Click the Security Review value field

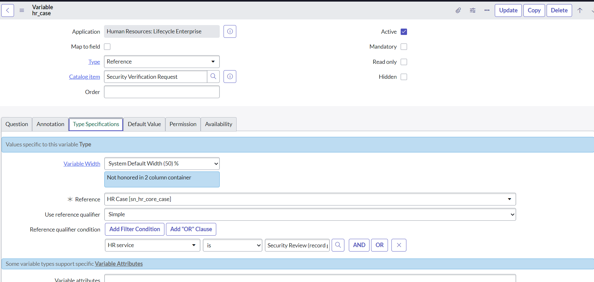click(297, 245)
